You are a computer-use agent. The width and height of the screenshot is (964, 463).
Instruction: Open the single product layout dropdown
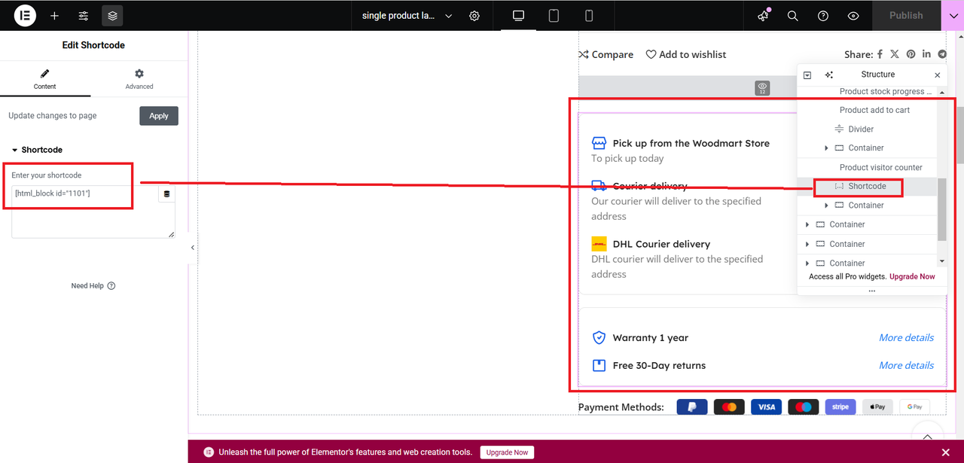point(407,15)
